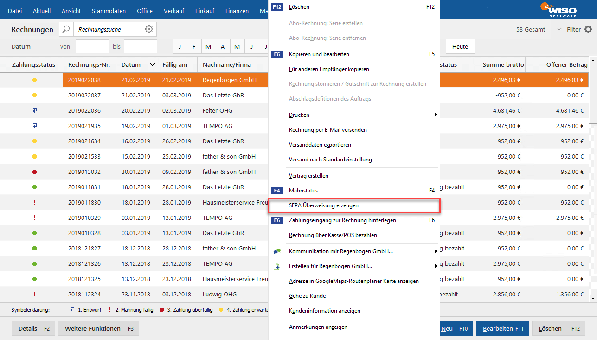Click the A month button
The image size is (597, 340).
[223, 46]
